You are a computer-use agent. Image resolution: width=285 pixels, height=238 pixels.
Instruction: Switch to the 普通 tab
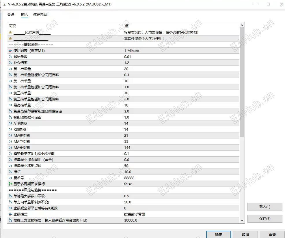point(11,14)
